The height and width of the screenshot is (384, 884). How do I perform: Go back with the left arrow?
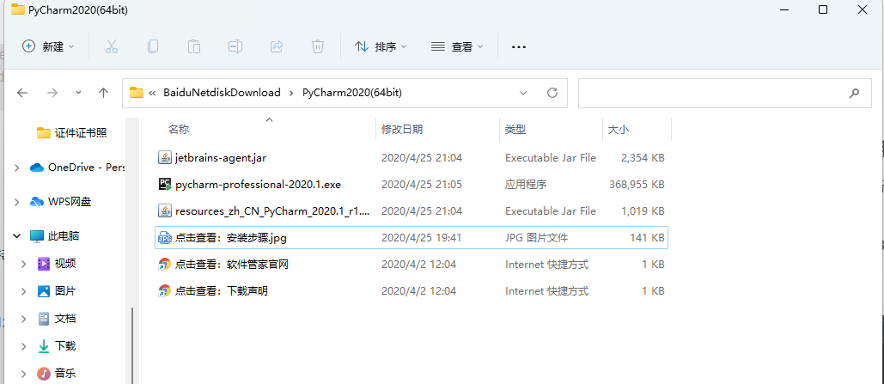pos(22,93)
